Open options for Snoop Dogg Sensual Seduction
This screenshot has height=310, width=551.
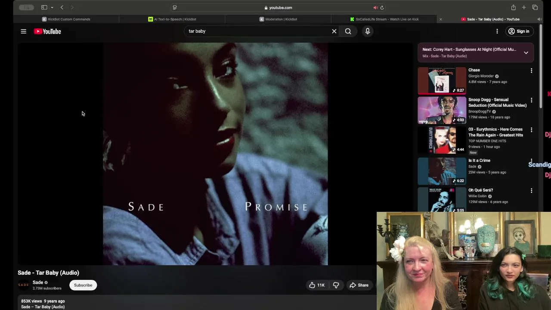pyautogui.click(x=531, y=100)
